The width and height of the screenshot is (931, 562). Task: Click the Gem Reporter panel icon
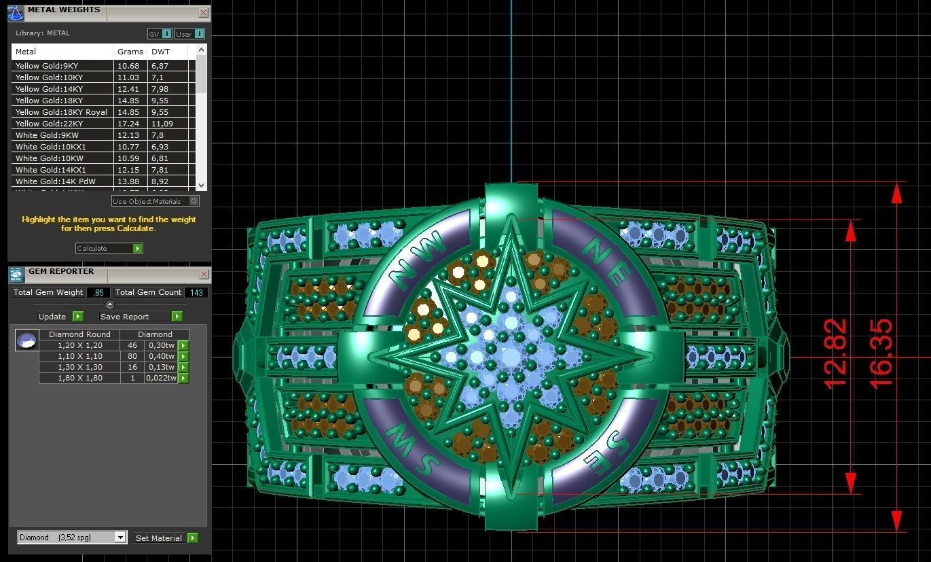click(16, 274)
